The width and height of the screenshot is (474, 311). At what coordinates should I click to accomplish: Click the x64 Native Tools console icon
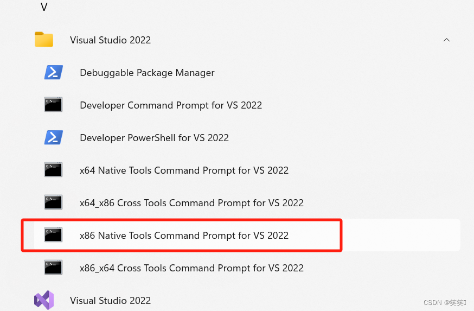click(53, 170)
